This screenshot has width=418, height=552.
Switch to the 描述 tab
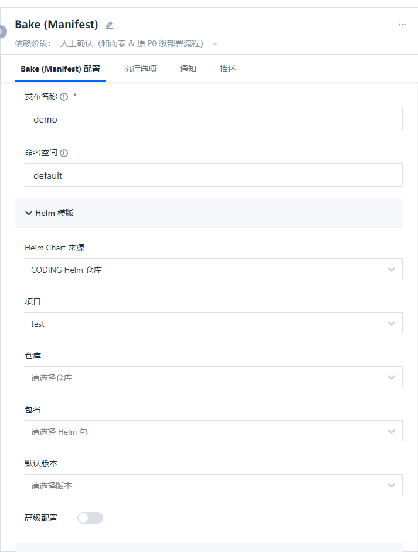tap(227, 69)
